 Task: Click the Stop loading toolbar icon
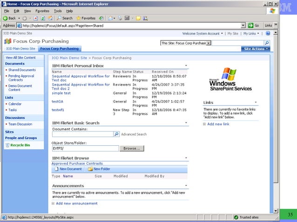click(x=35, y=18)
